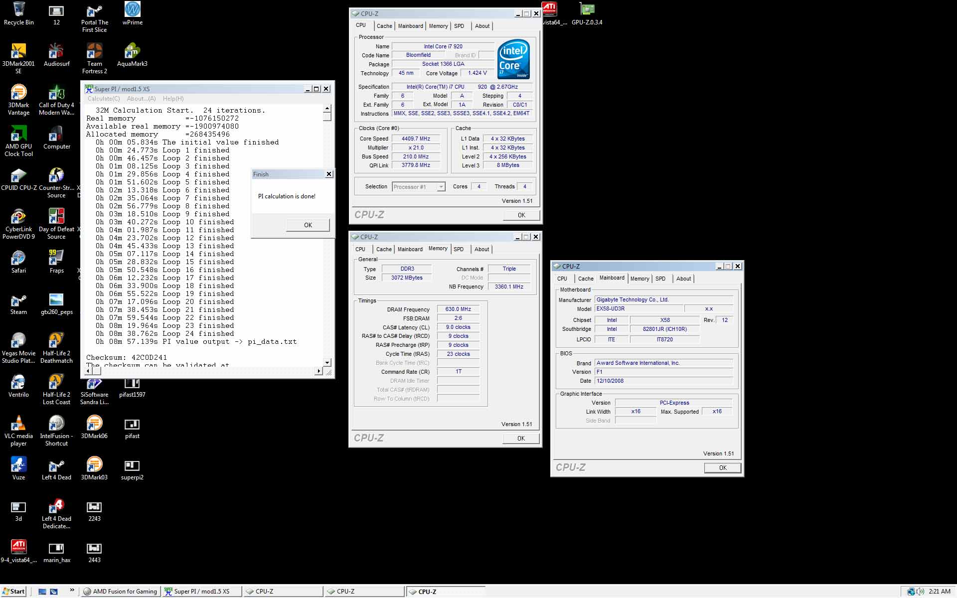957x598 pixels.
Task: Select About tab in Memory CPU-Z window
Action: coord(481,249)
